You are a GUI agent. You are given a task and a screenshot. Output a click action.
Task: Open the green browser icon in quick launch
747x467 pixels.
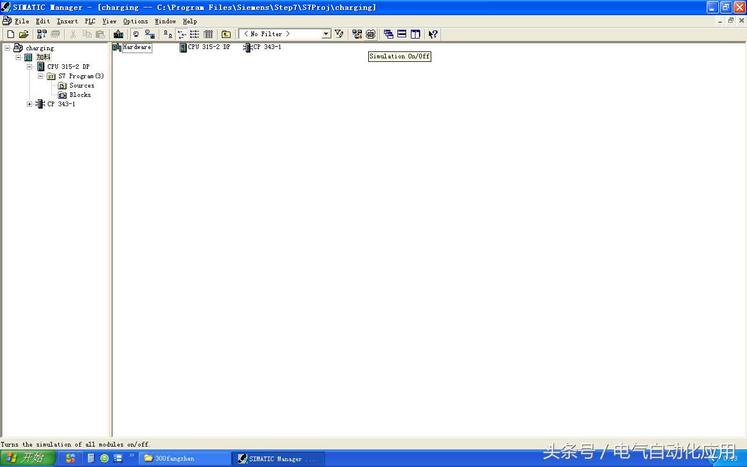pos(104,458)
